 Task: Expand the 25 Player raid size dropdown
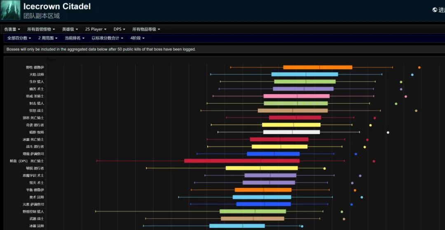(x=96, y=29)
